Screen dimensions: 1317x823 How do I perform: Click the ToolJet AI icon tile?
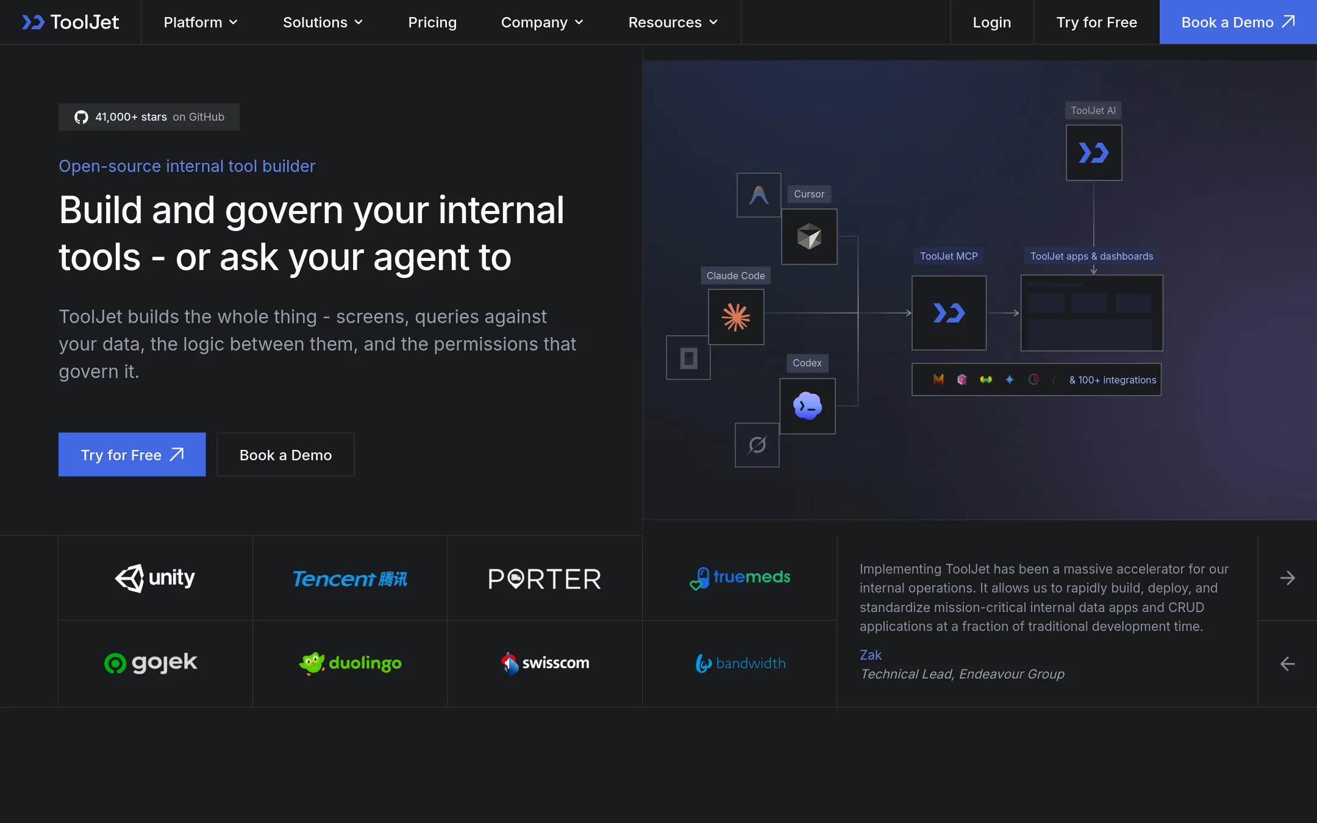[1093, 152]
